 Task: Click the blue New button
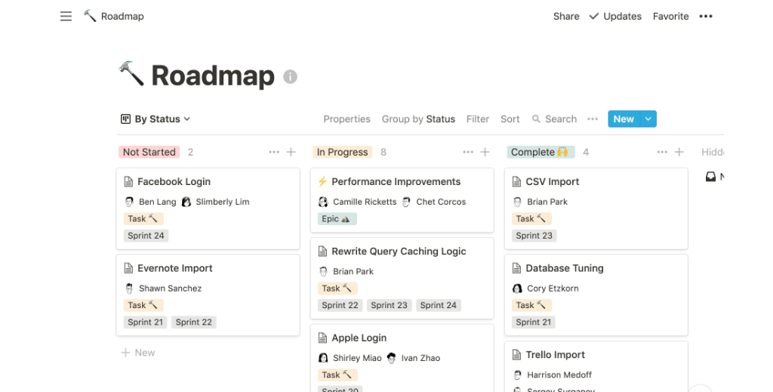(624, 119)
